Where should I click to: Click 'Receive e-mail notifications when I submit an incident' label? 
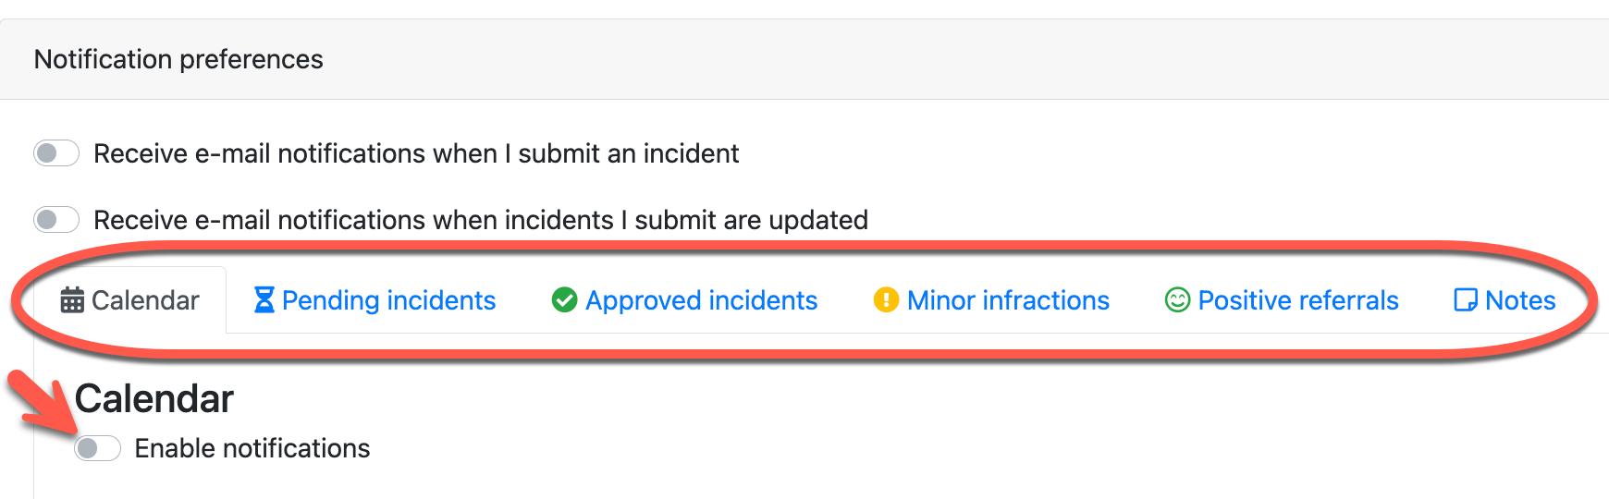(x=416, y=153)
